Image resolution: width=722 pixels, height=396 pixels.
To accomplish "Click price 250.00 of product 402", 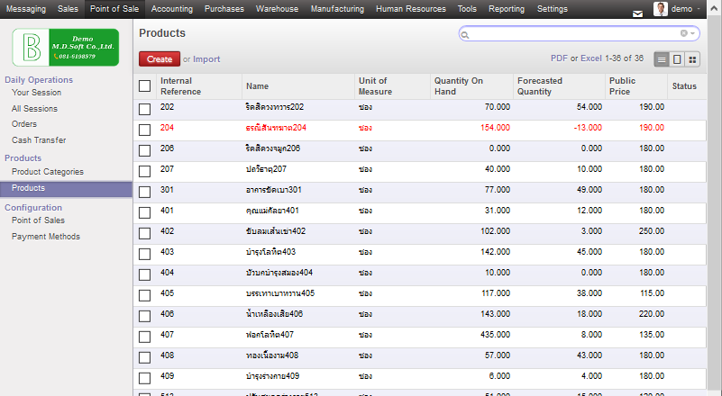I will coord(651,231).
